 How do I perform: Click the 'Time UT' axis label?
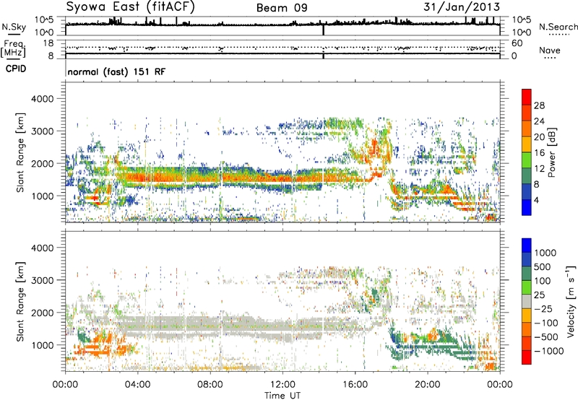pyautogui.click(x=282, y=396)
